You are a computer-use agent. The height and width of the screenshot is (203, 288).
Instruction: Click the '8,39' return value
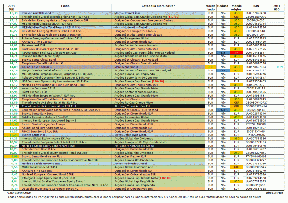[x=14, y=189]
